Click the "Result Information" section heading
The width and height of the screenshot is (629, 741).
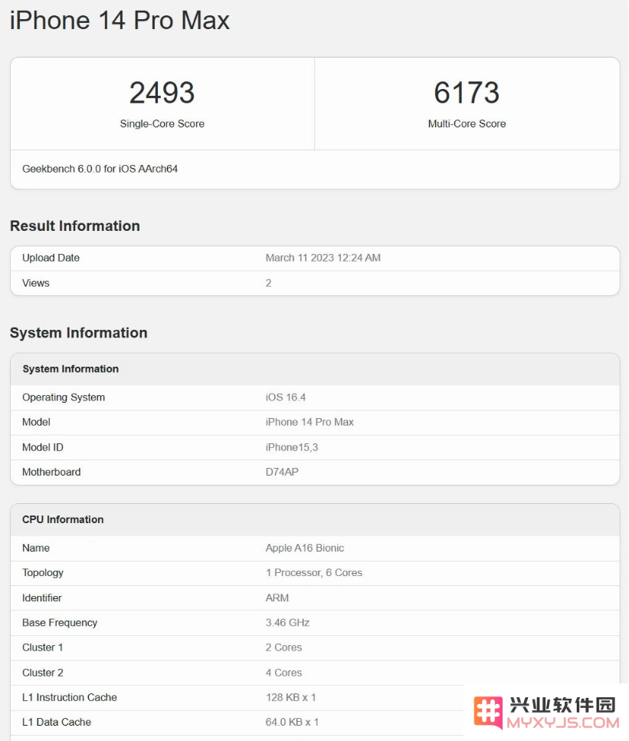(75, 226)
